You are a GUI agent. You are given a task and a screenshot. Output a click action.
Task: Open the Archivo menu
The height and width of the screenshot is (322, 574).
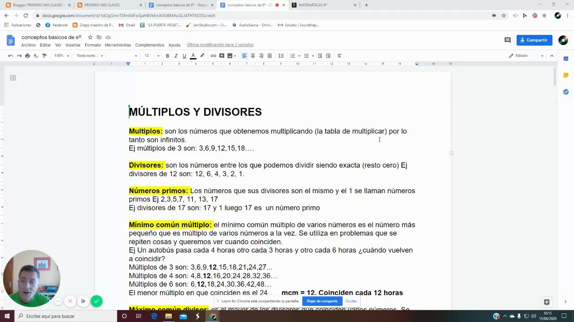[28, 45]
